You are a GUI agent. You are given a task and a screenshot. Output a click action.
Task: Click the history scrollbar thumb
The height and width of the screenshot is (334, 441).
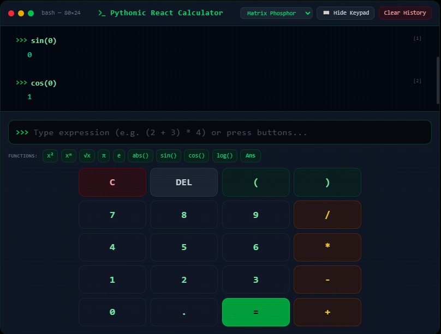438,80
